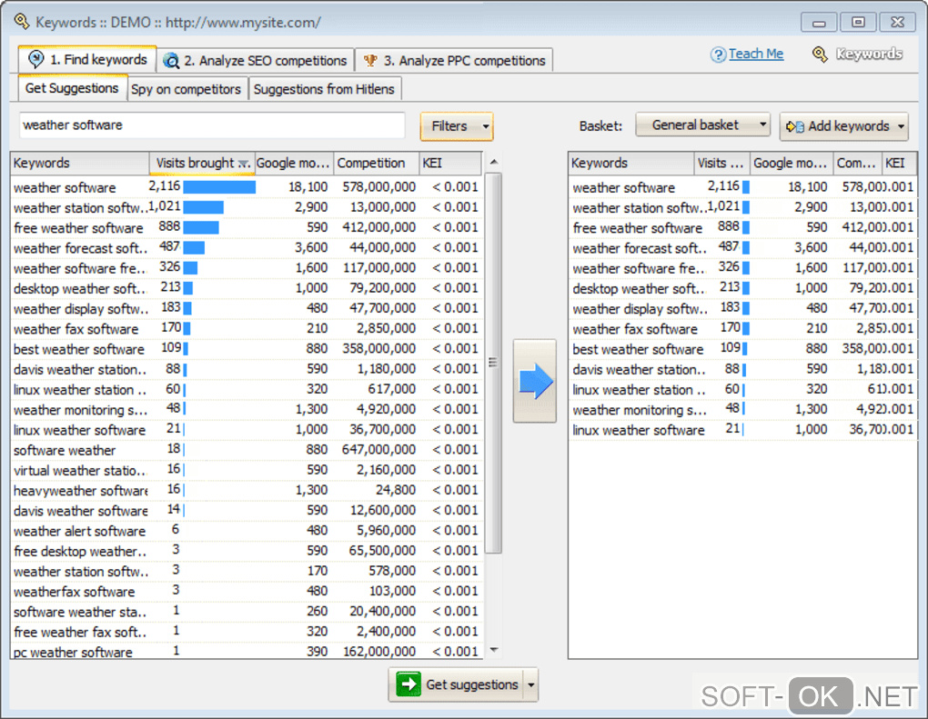
Task: Select 'weather alert software' row
Action: (x=247, y=531)
